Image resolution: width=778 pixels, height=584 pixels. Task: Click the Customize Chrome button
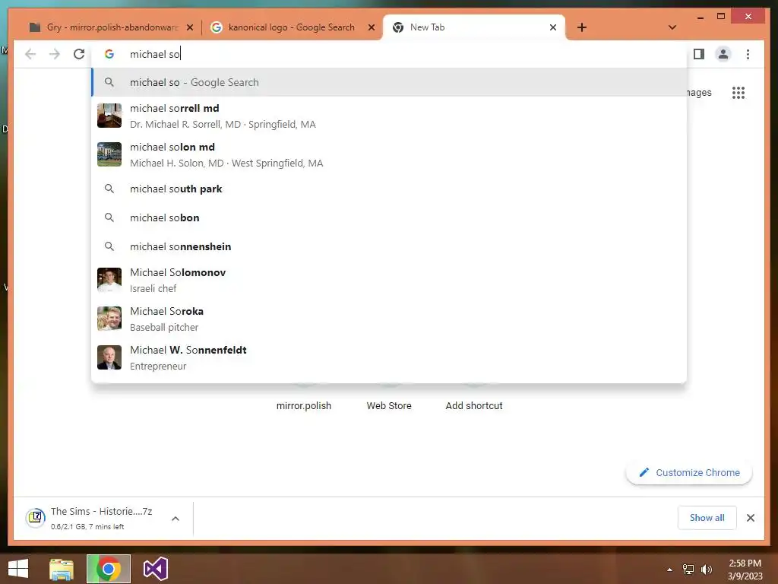pos(689,473)
